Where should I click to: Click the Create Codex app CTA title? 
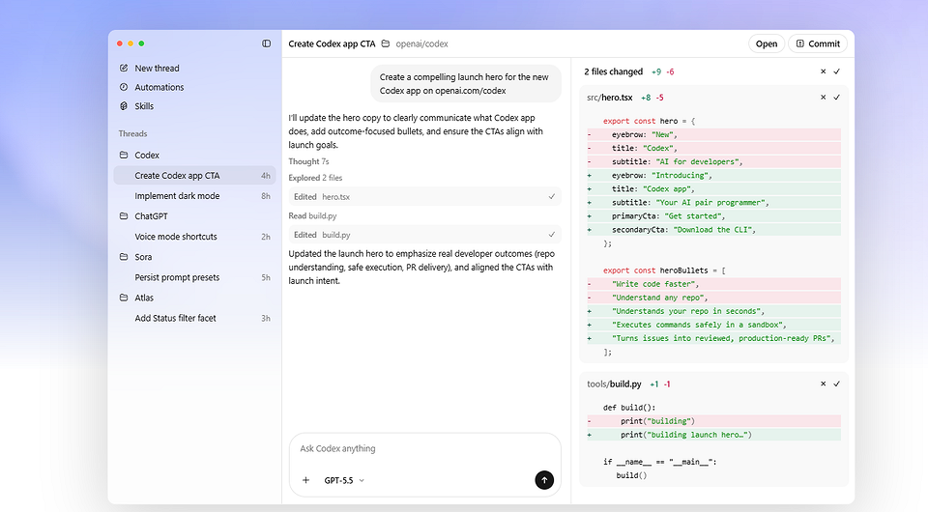pos(332,43)
